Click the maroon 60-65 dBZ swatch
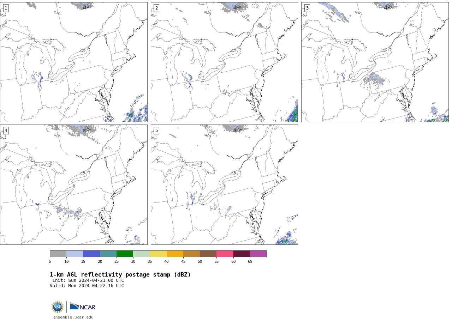452x321 pixels. pos(242,254)
